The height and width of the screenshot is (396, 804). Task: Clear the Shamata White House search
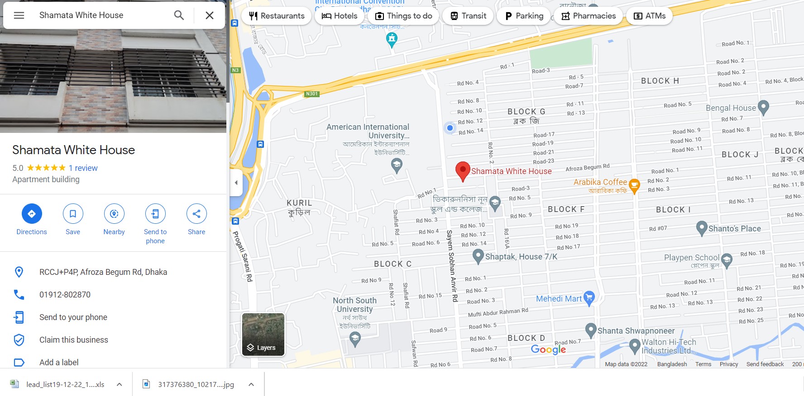(210, 15)
